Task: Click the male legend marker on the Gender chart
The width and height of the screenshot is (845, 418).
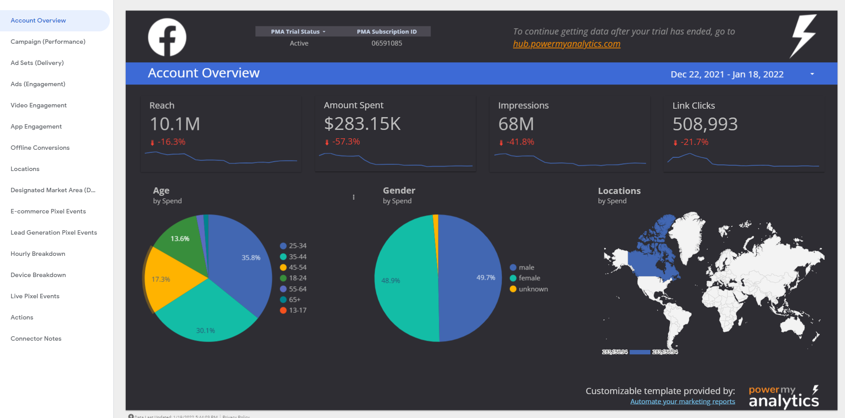Action: click(x=512, y=267)
